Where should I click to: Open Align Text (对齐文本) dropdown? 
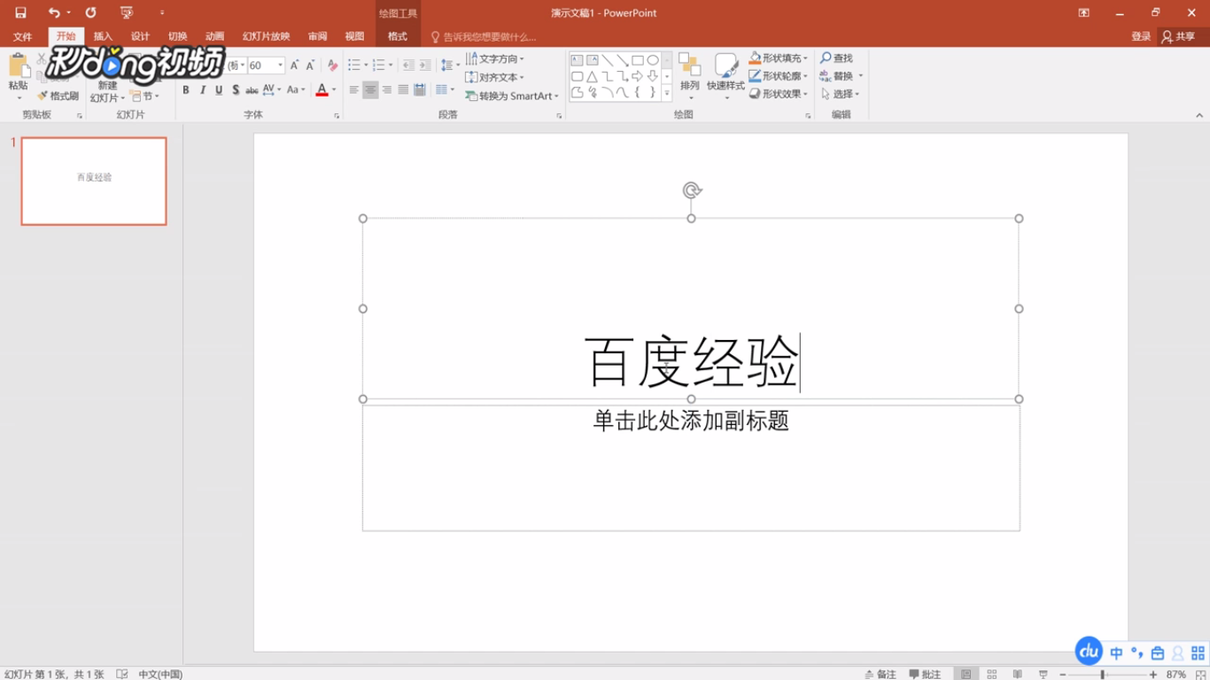(x=495, y=77)
